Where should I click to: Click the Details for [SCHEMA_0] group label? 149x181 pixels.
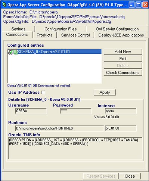tap(44, 100)
